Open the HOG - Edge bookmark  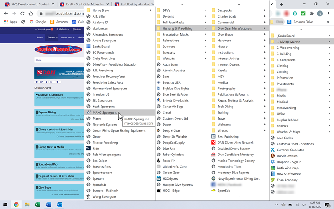click(182, 191)
